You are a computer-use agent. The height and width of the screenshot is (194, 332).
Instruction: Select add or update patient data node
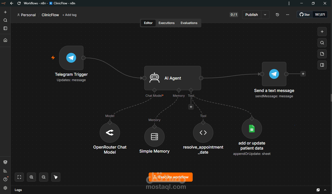coord(252,129)
